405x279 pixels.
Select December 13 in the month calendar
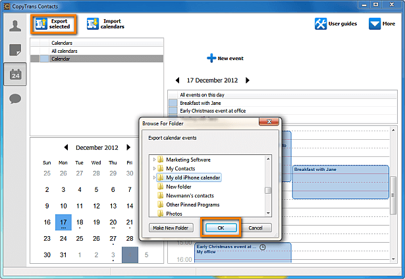point(113,206)
